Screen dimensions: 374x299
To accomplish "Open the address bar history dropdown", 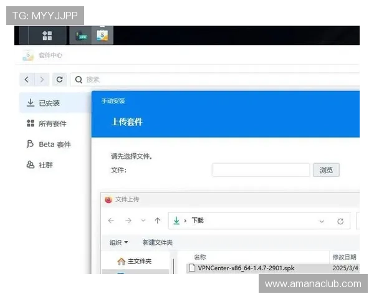I will point(322,222).
